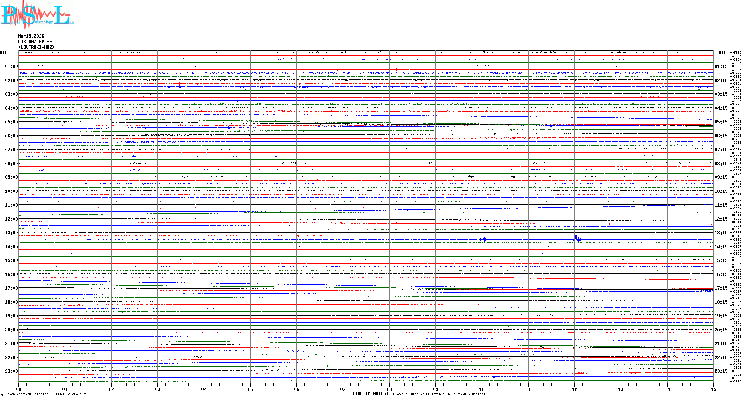Screen dimensions: 743x399
Task: Click minute marker 15 on bottom axis
Action: click(x=713, y=389)
